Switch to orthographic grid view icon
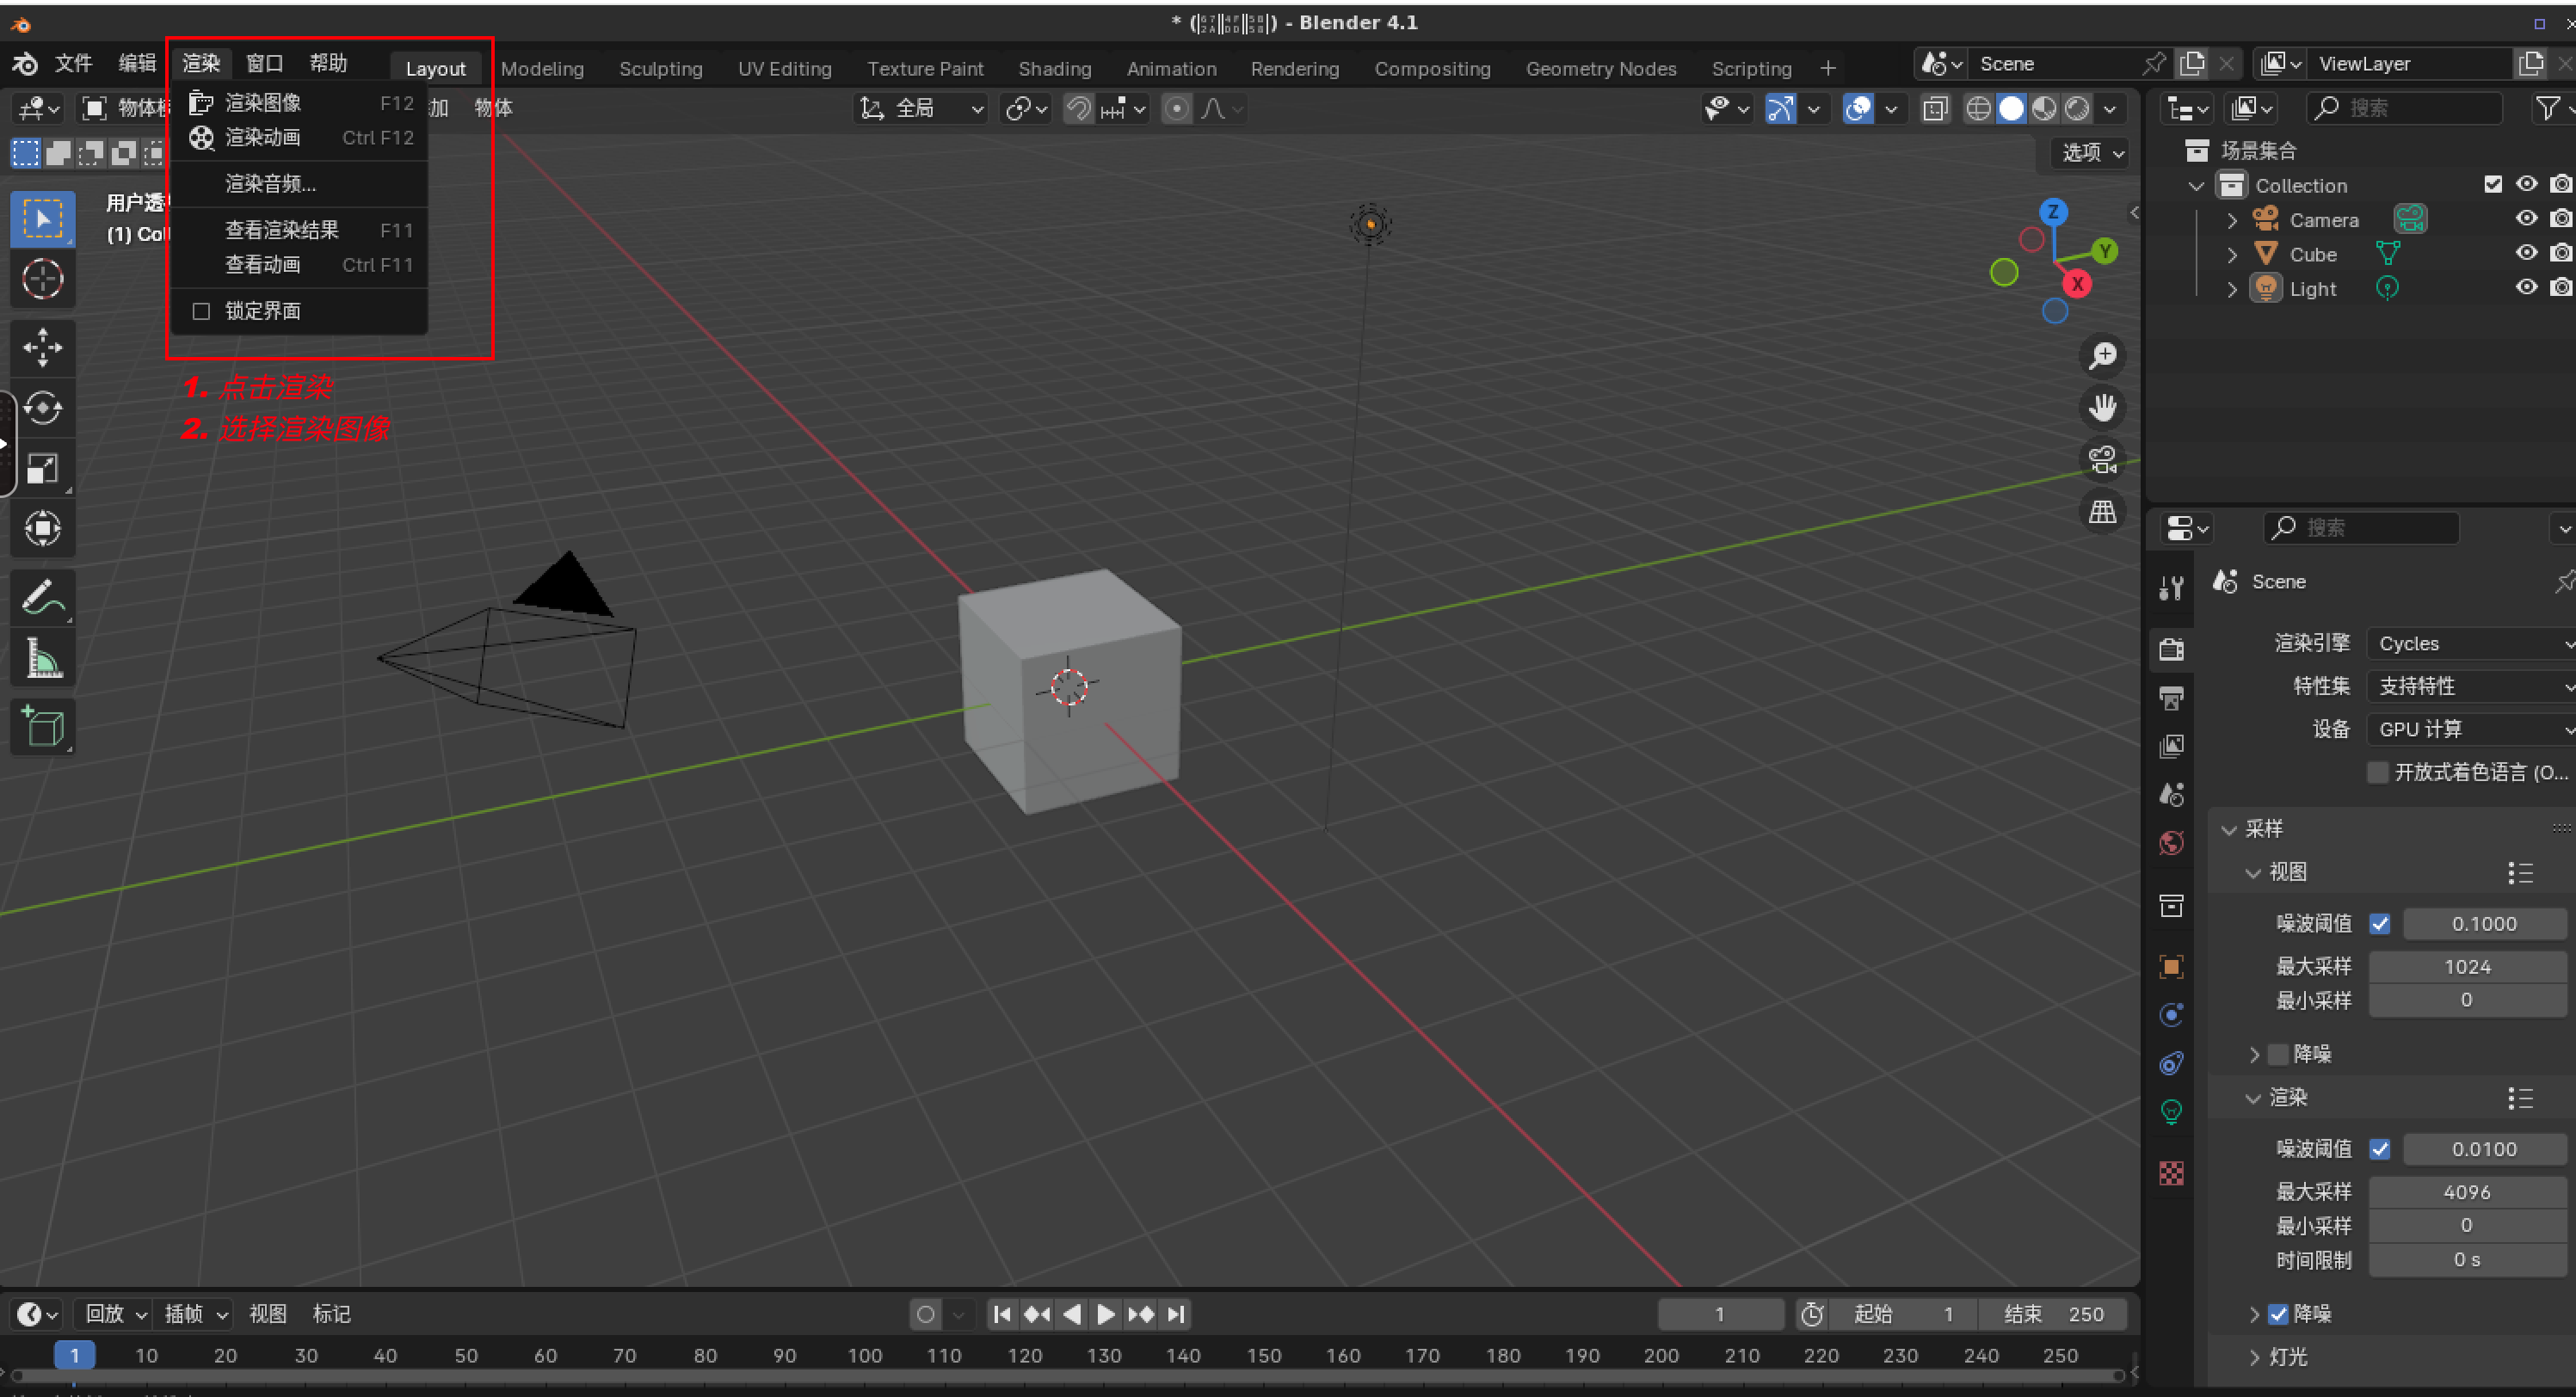 pos(2102,512)
